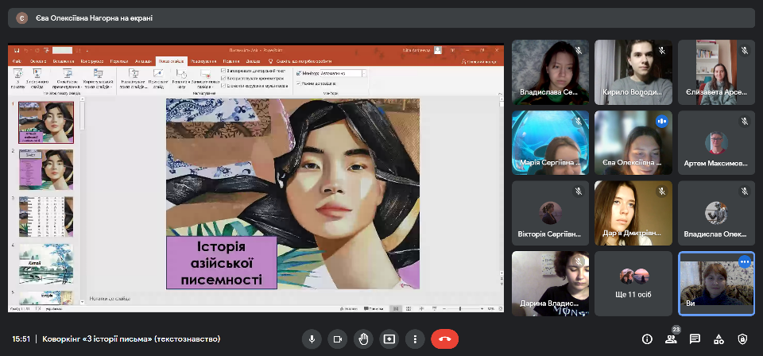Open the Activities panel icon
The width and height of the screenshot is (763, 356).
[718, 339]
